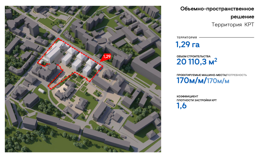Click the grey "ПОТРЕБНОСТЬ" label
Image resolution: width=261 pixels, height=161 pixels.
point(237,75)
